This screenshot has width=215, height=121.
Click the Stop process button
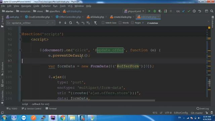(x=171, y=11)
